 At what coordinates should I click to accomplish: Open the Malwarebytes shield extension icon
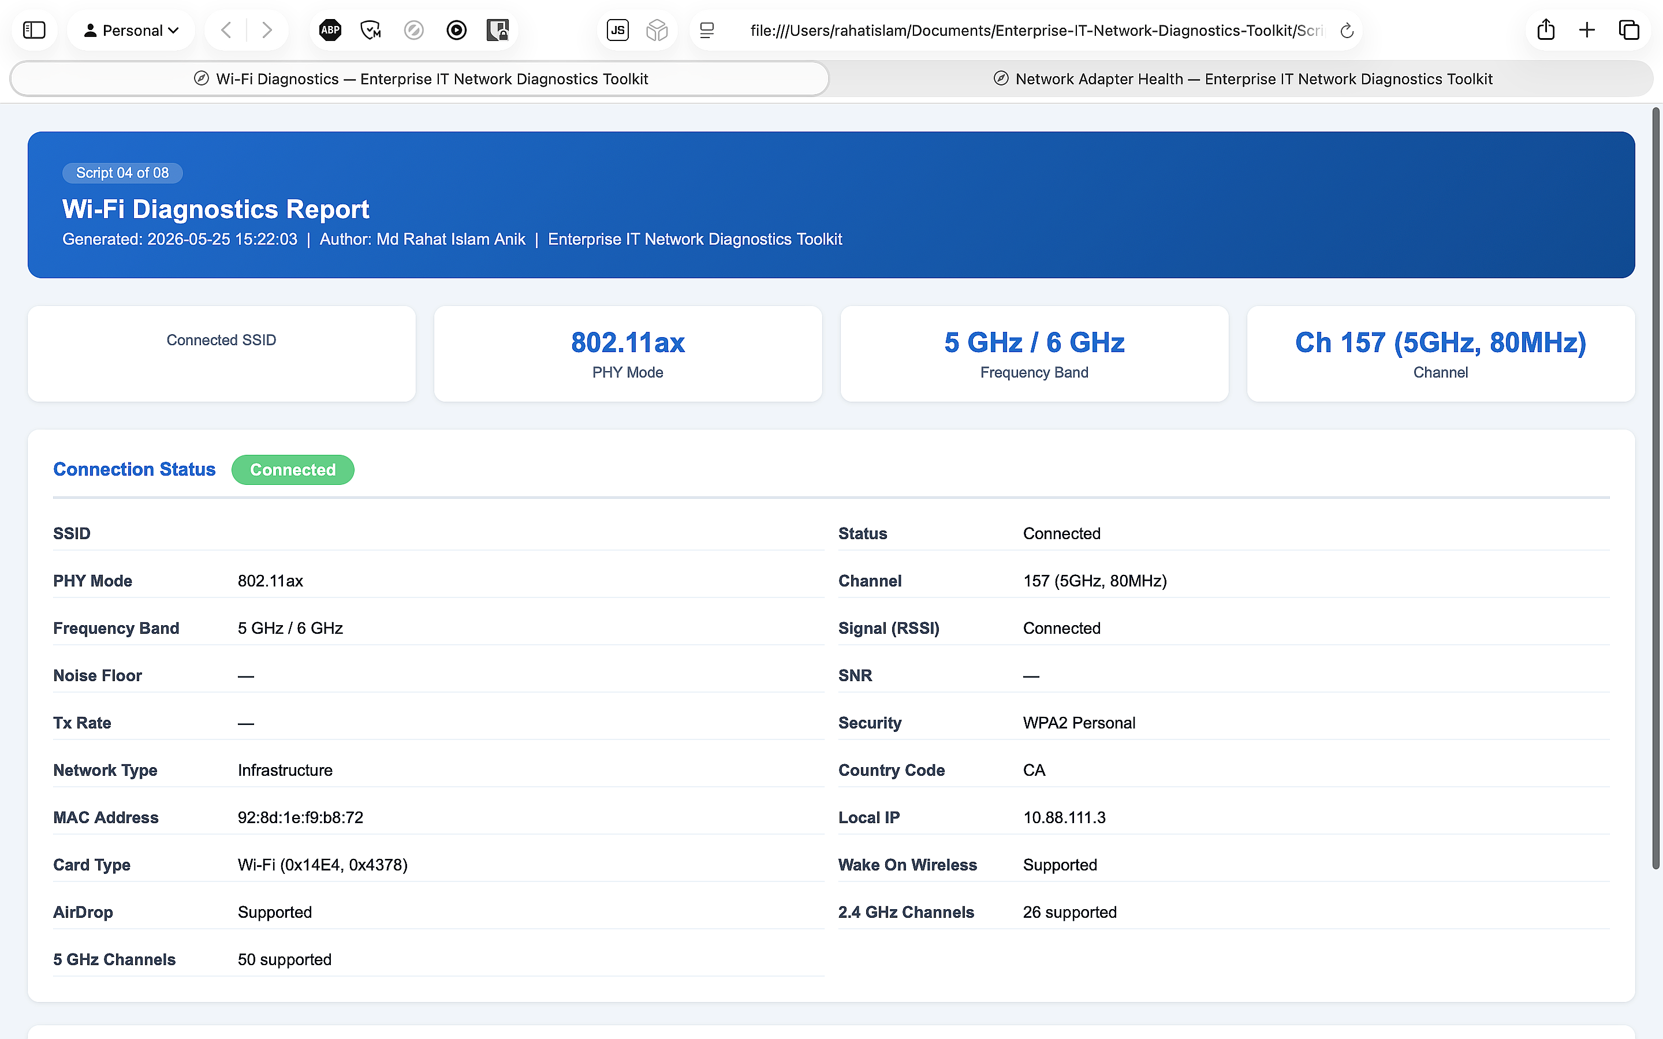[x=371, y=30]
